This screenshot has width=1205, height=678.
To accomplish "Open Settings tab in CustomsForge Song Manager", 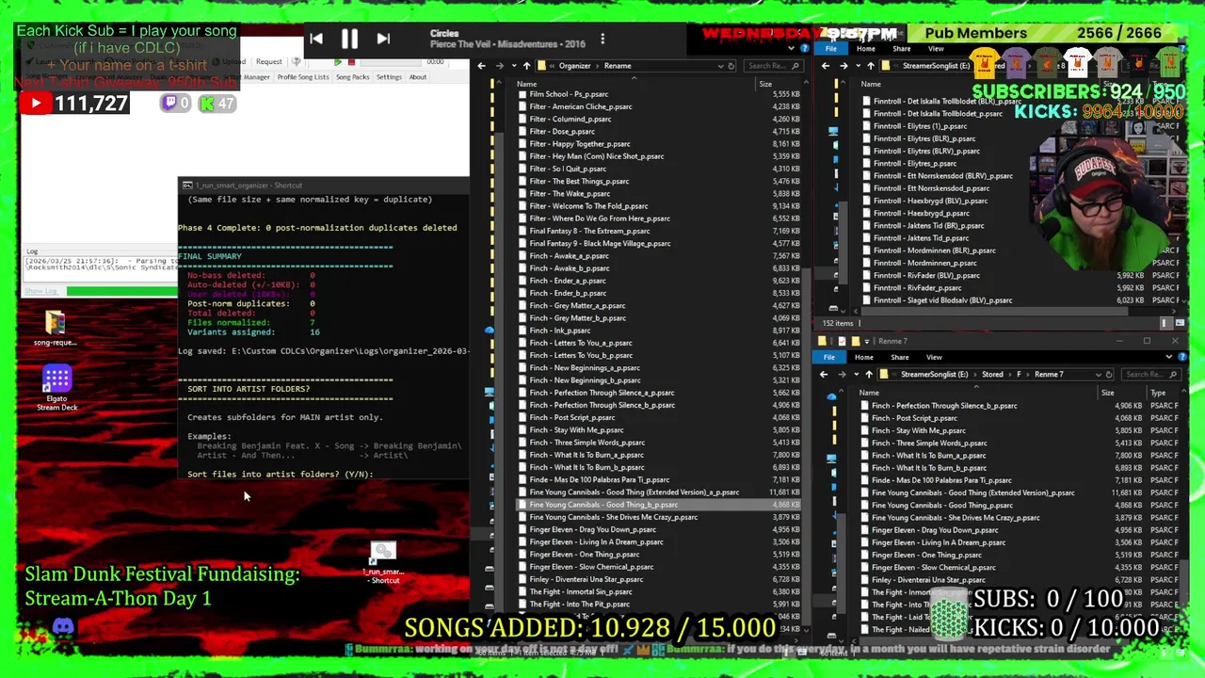I will point(389,77).
